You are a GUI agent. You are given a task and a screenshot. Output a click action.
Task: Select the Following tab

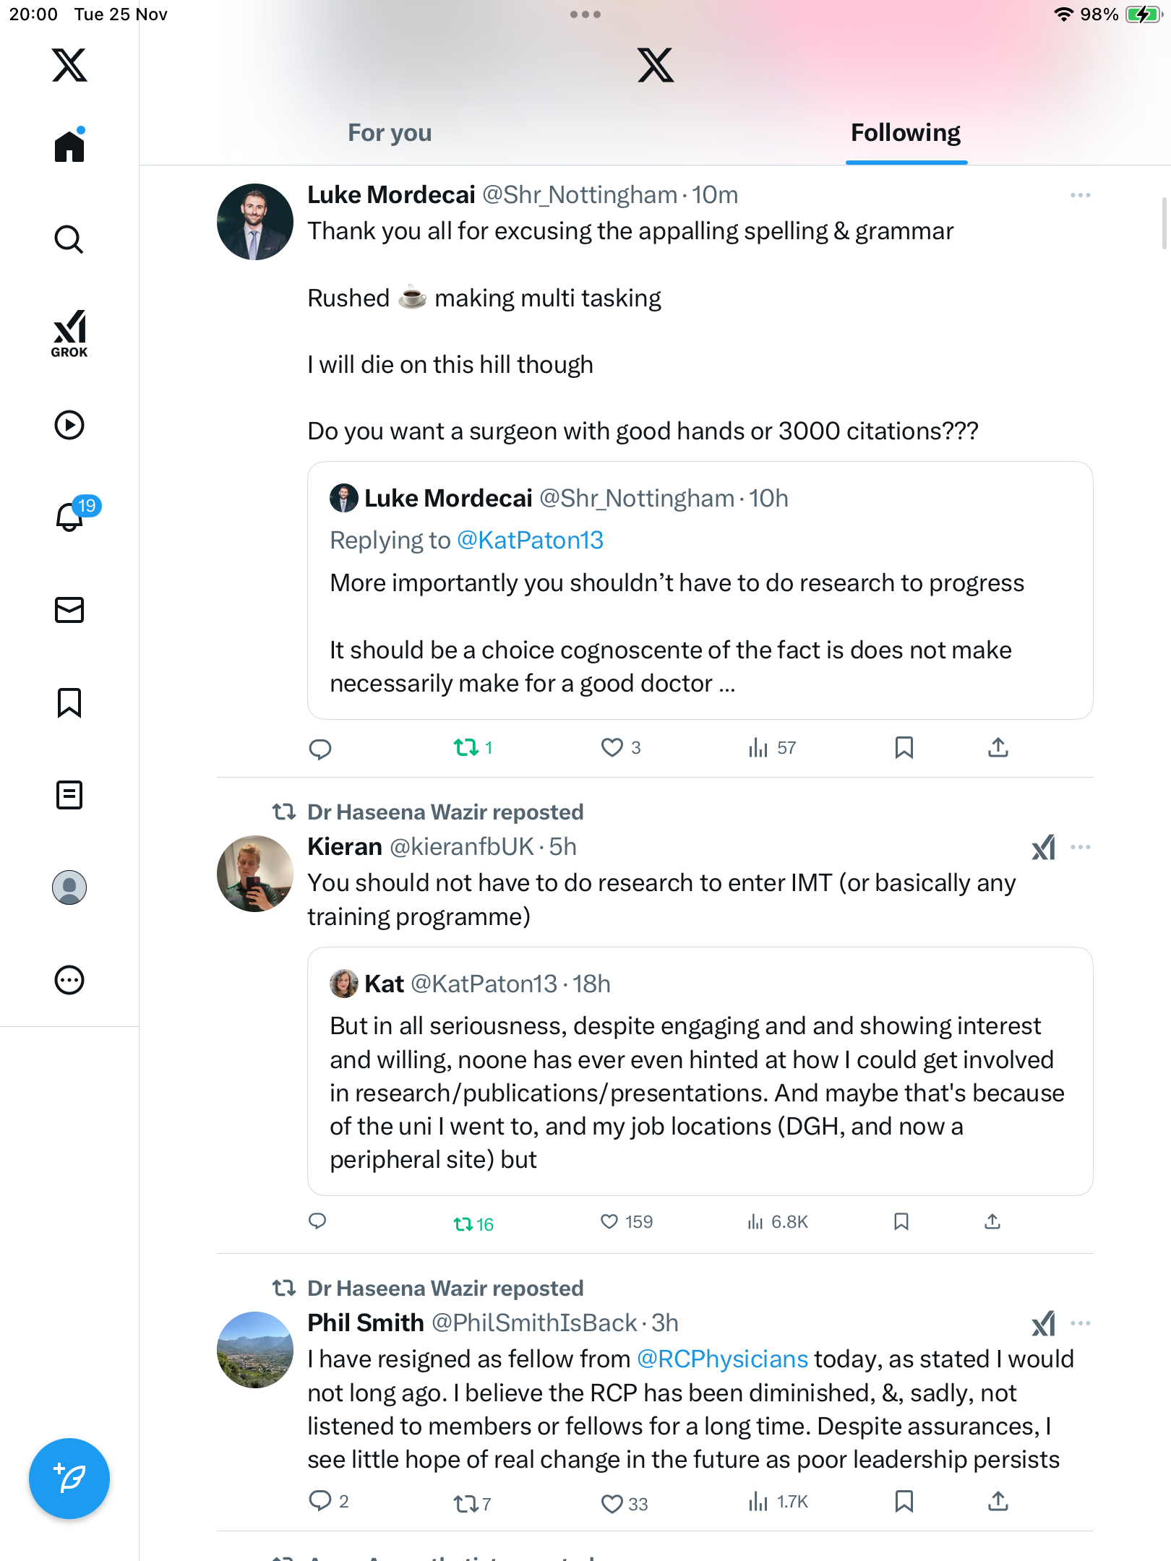tap(905, 133)
